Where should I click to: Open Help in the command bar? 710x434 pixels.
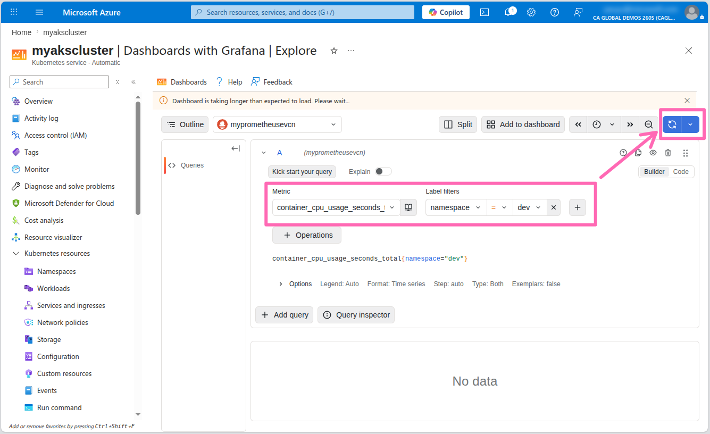click(229, 82)
